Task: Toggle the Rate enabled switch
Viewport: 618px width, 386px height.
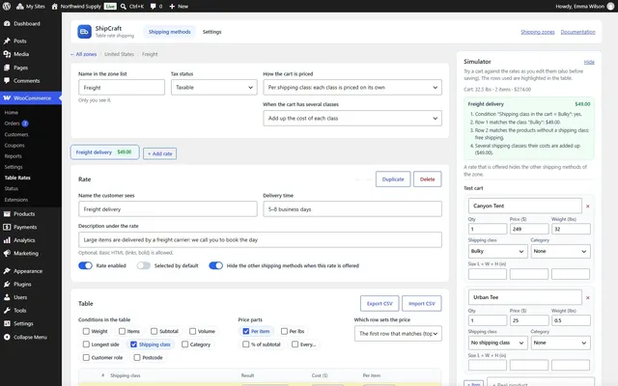Action: coord(85,265)
